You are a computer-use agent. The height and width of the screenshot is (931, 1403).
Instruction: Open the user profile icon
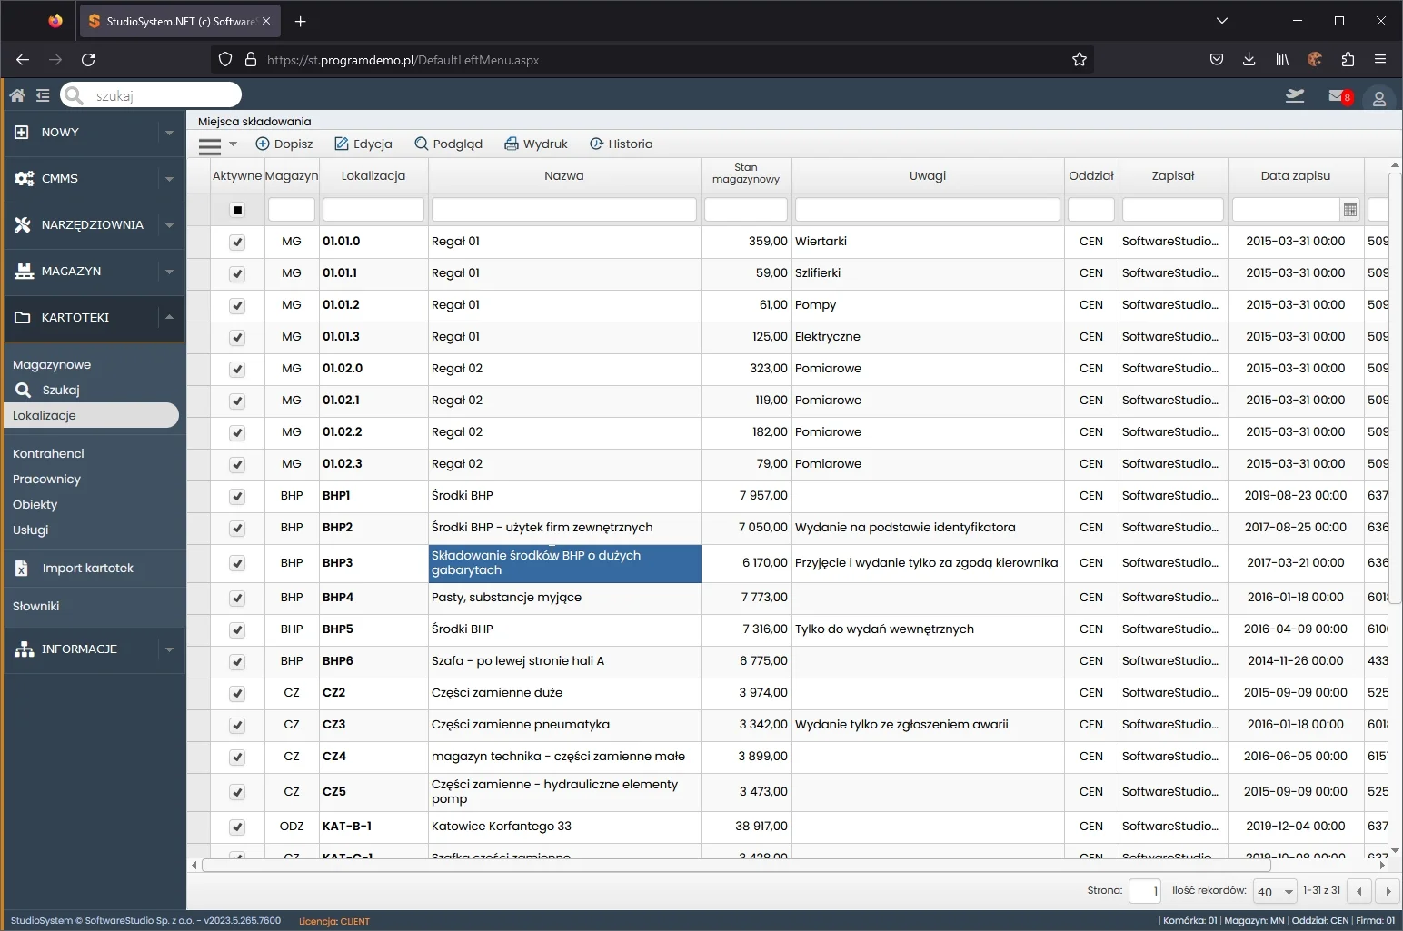click(x=1378, y=98)
